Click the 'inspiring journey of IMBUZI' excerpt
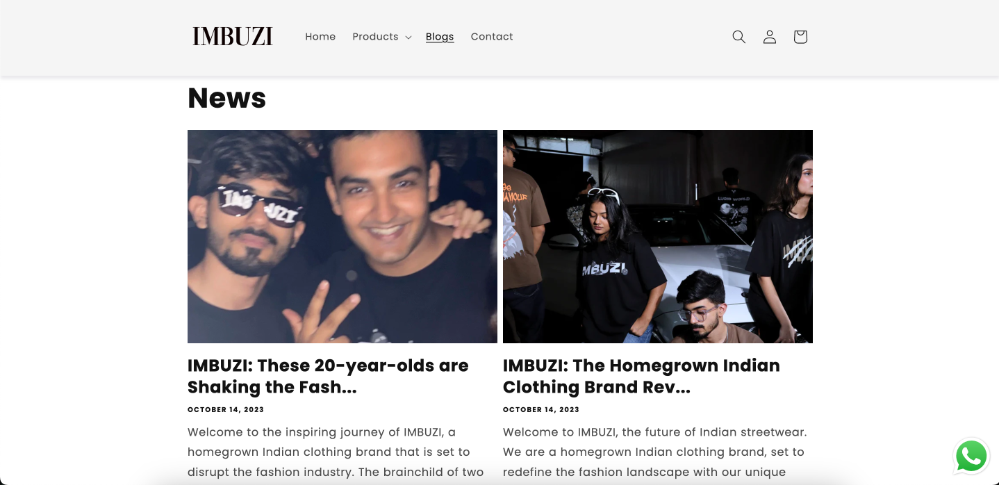This screenshot has height=485, width=999. [336, 452]
